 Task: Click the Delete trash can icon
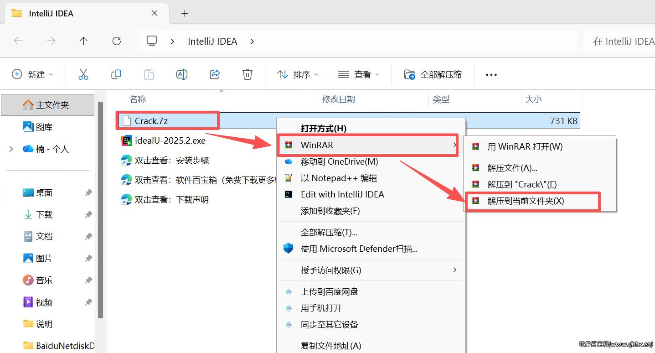(x=248, y=74)
